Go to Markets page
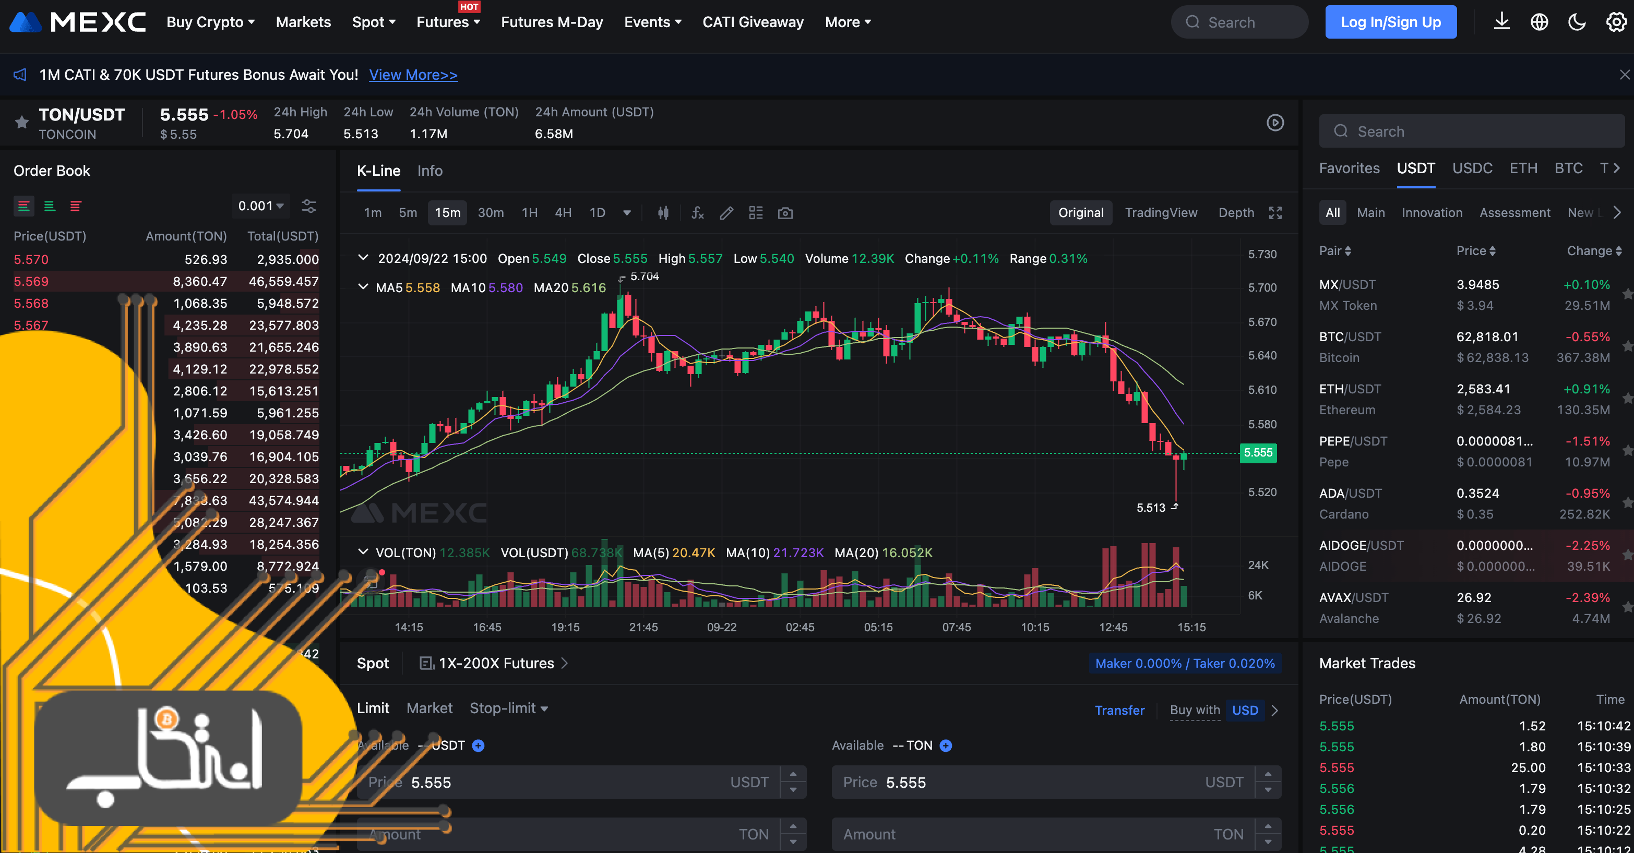The height and width of the screenshot is (853, 1634). [x=303, y=22]
